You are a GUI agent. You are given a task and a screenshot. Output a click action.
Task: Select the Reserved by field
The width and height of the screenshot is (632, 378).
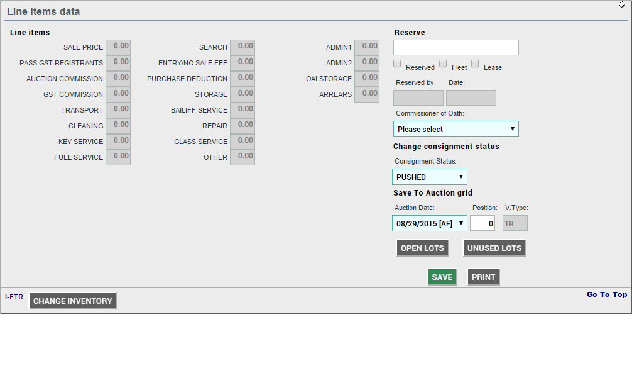(x=418, y=98)
